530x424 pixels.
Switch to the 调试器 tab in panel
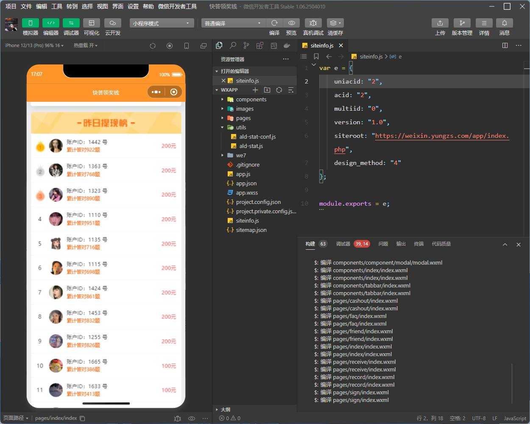coord(353,244)
